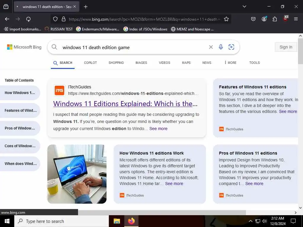Open the Extensions puzzle icon

pyautogui.click(x=275, y=19)
